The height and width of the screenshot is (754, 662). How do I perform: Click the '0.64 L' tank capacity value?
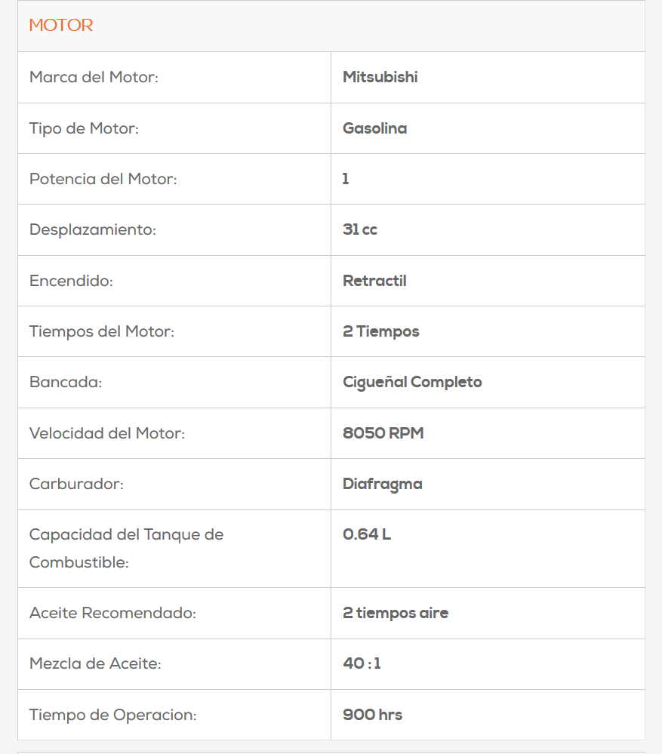366,534
